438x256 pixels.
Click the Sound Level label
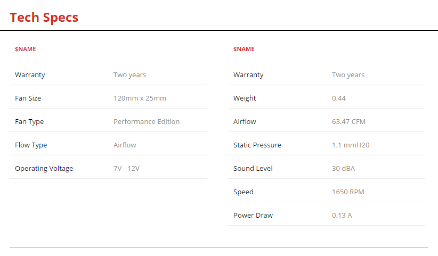point(253,169)
